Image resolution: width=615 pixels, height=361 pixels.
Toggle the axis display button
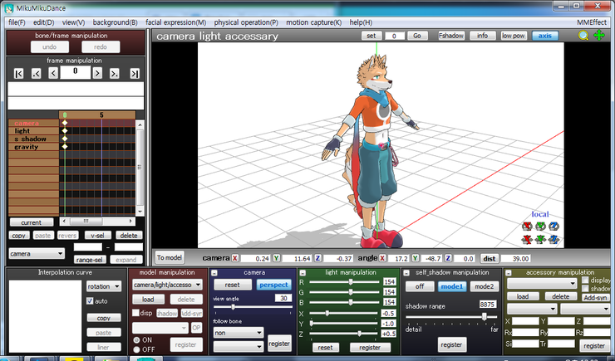[545, 36]
